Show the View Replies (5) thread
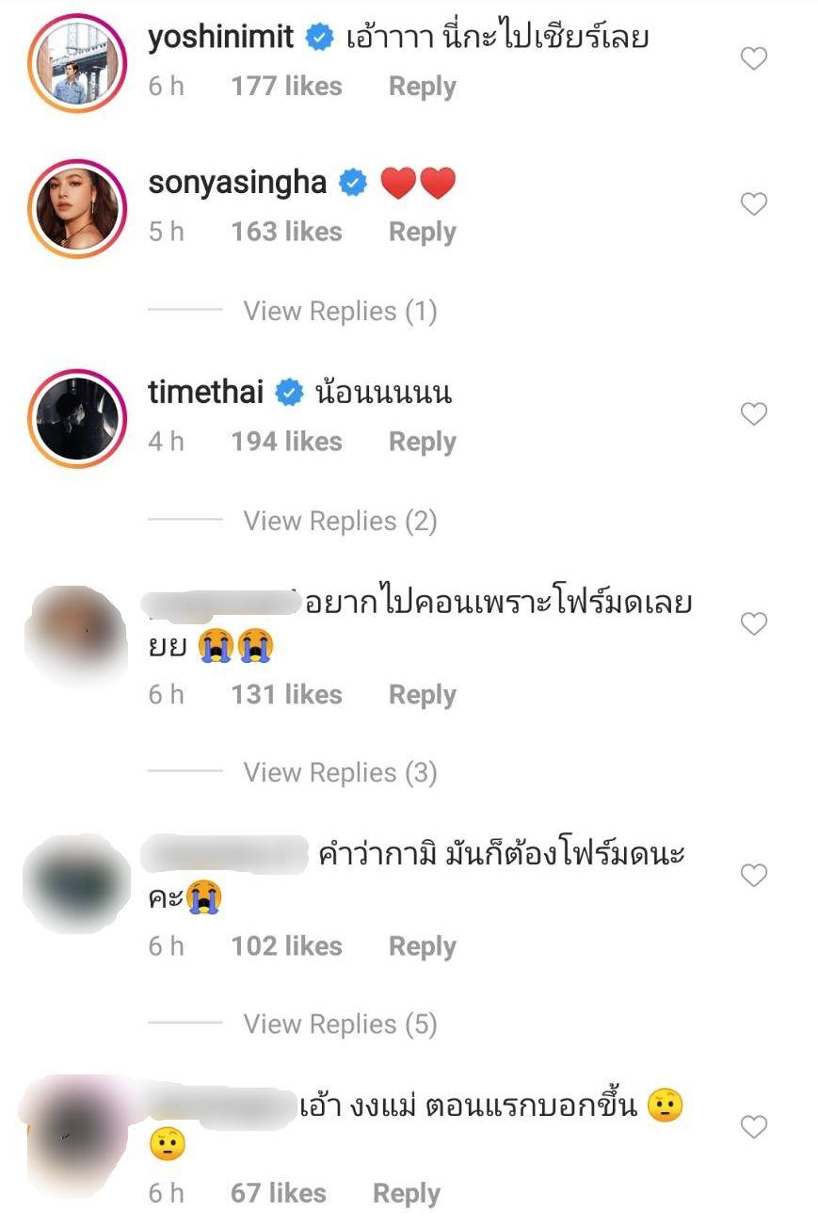The height and width of the screenshot is (1227, 818). pos(340,1025)
